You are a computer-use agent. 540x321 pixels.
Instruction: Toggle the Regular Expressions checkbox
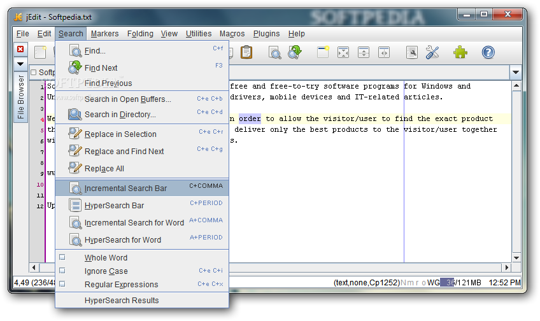[62, 284]
